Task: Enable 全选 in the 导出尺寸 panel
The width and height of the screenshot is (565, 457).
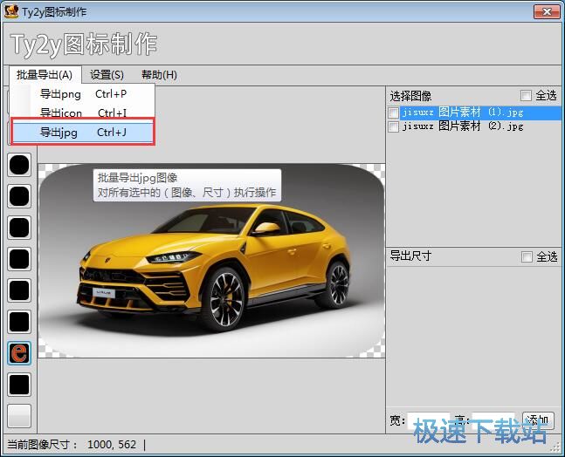Action: (526, 256)
